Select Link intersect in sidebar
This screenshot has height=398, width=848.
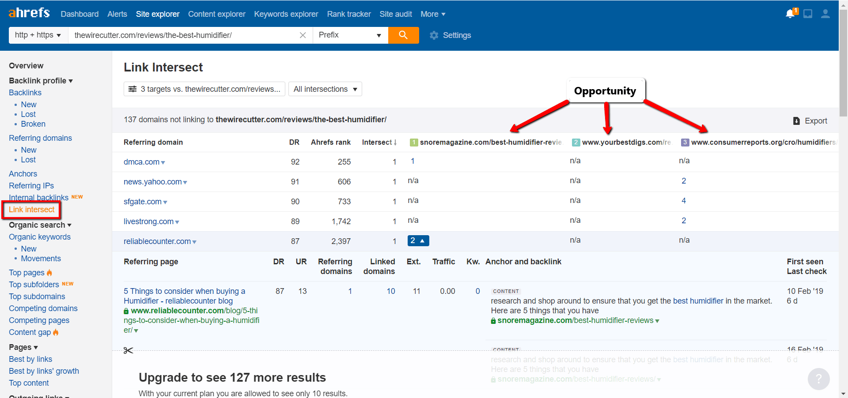click(32, 210)
